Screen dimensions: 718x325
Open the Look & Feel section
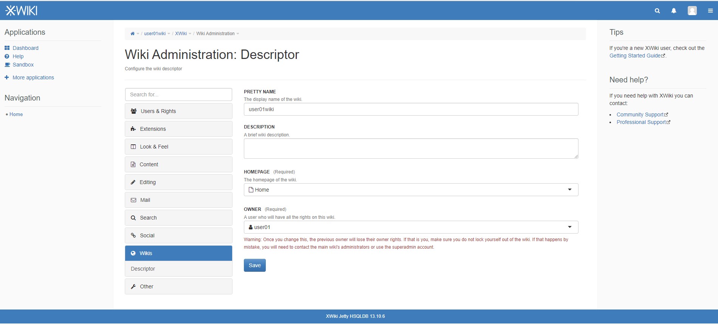[178, 147]
